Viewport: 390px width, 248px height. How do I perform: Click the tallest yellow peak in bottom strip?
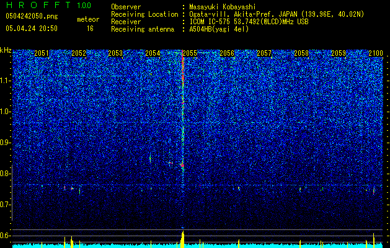pyautogui.click(x=182, y=239)
